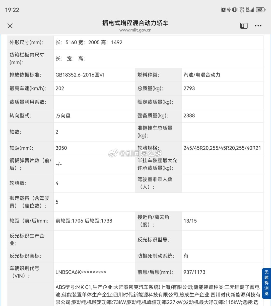
Task: Select the 燃料种类 label
Action: tap(148, 75)
